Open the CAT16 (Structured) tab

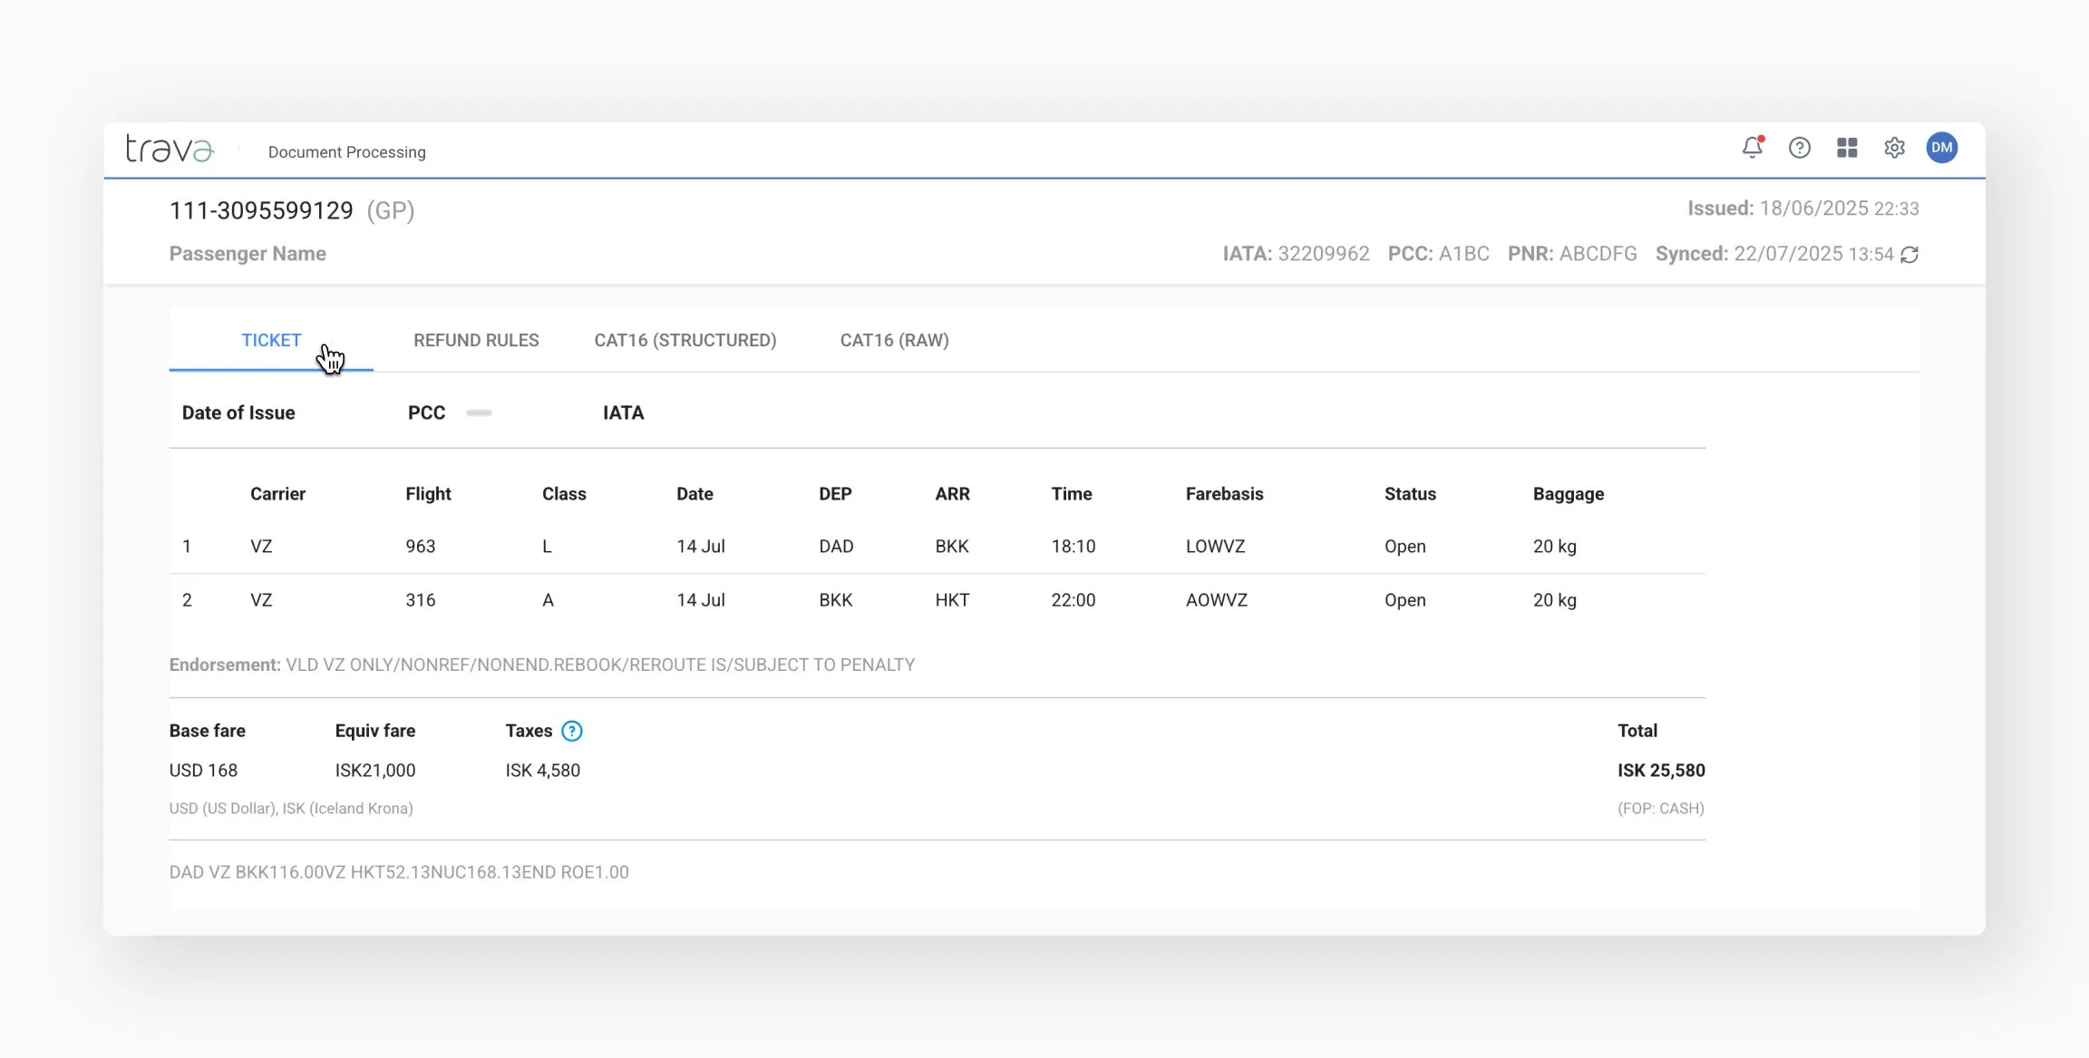685,340
